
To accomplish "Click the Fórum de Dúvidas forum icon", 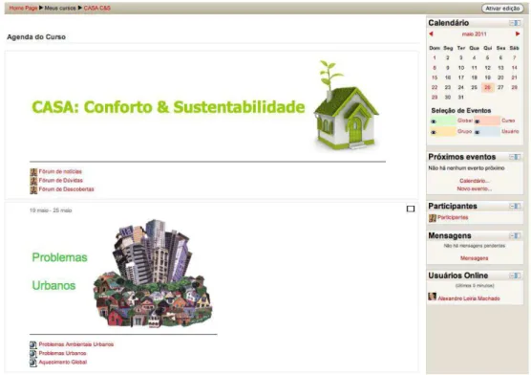I will tap(33, 181).
